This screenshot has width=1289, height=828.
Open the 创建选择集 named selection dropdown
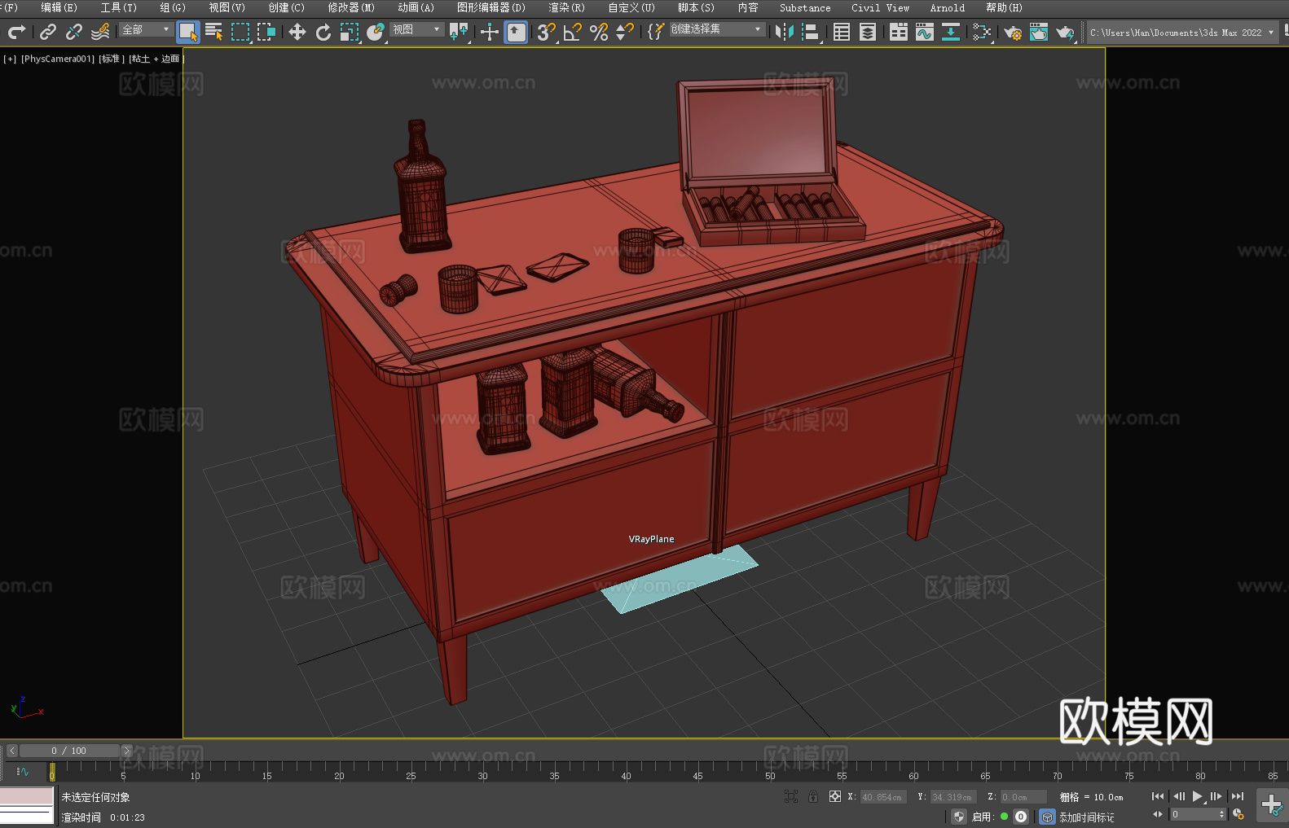pyautogui.click(x=716, y=29)
